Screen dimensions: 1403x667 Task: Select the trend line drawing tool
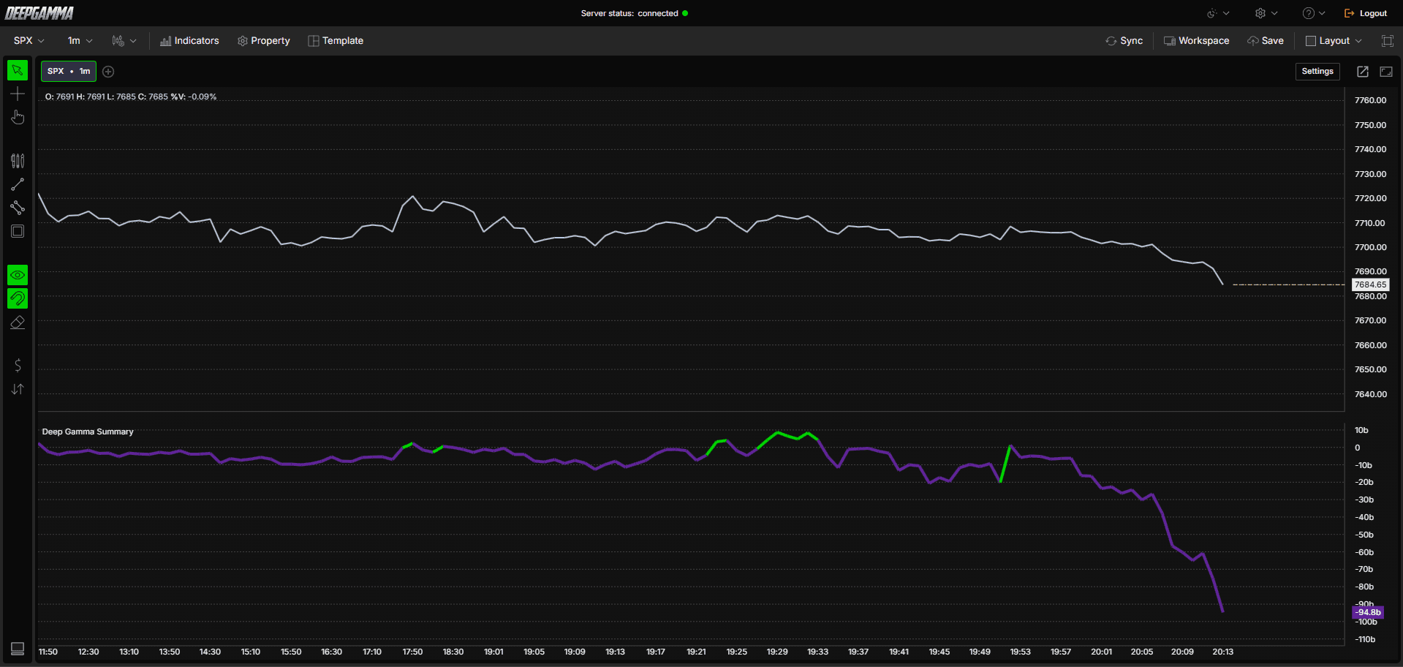(18, 184)
